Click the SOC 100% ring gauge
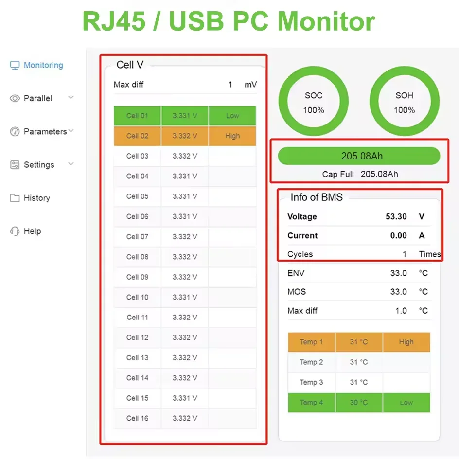The width and height of the screenshot is (459, 459). [313, 101]
